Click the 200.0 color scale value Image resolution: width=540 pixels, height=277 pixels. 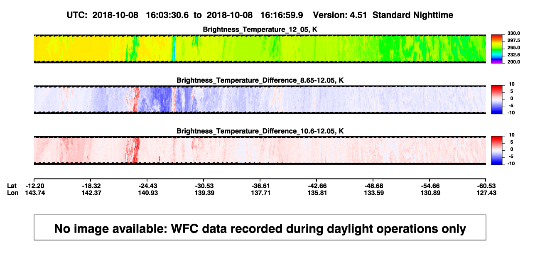pos(513,62)
